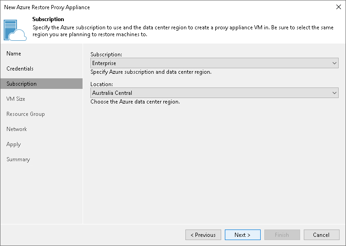Click the 'New Azure Restore Proxy Appliance' window title
The image size is (346, 246).
[x=47, y=7]
